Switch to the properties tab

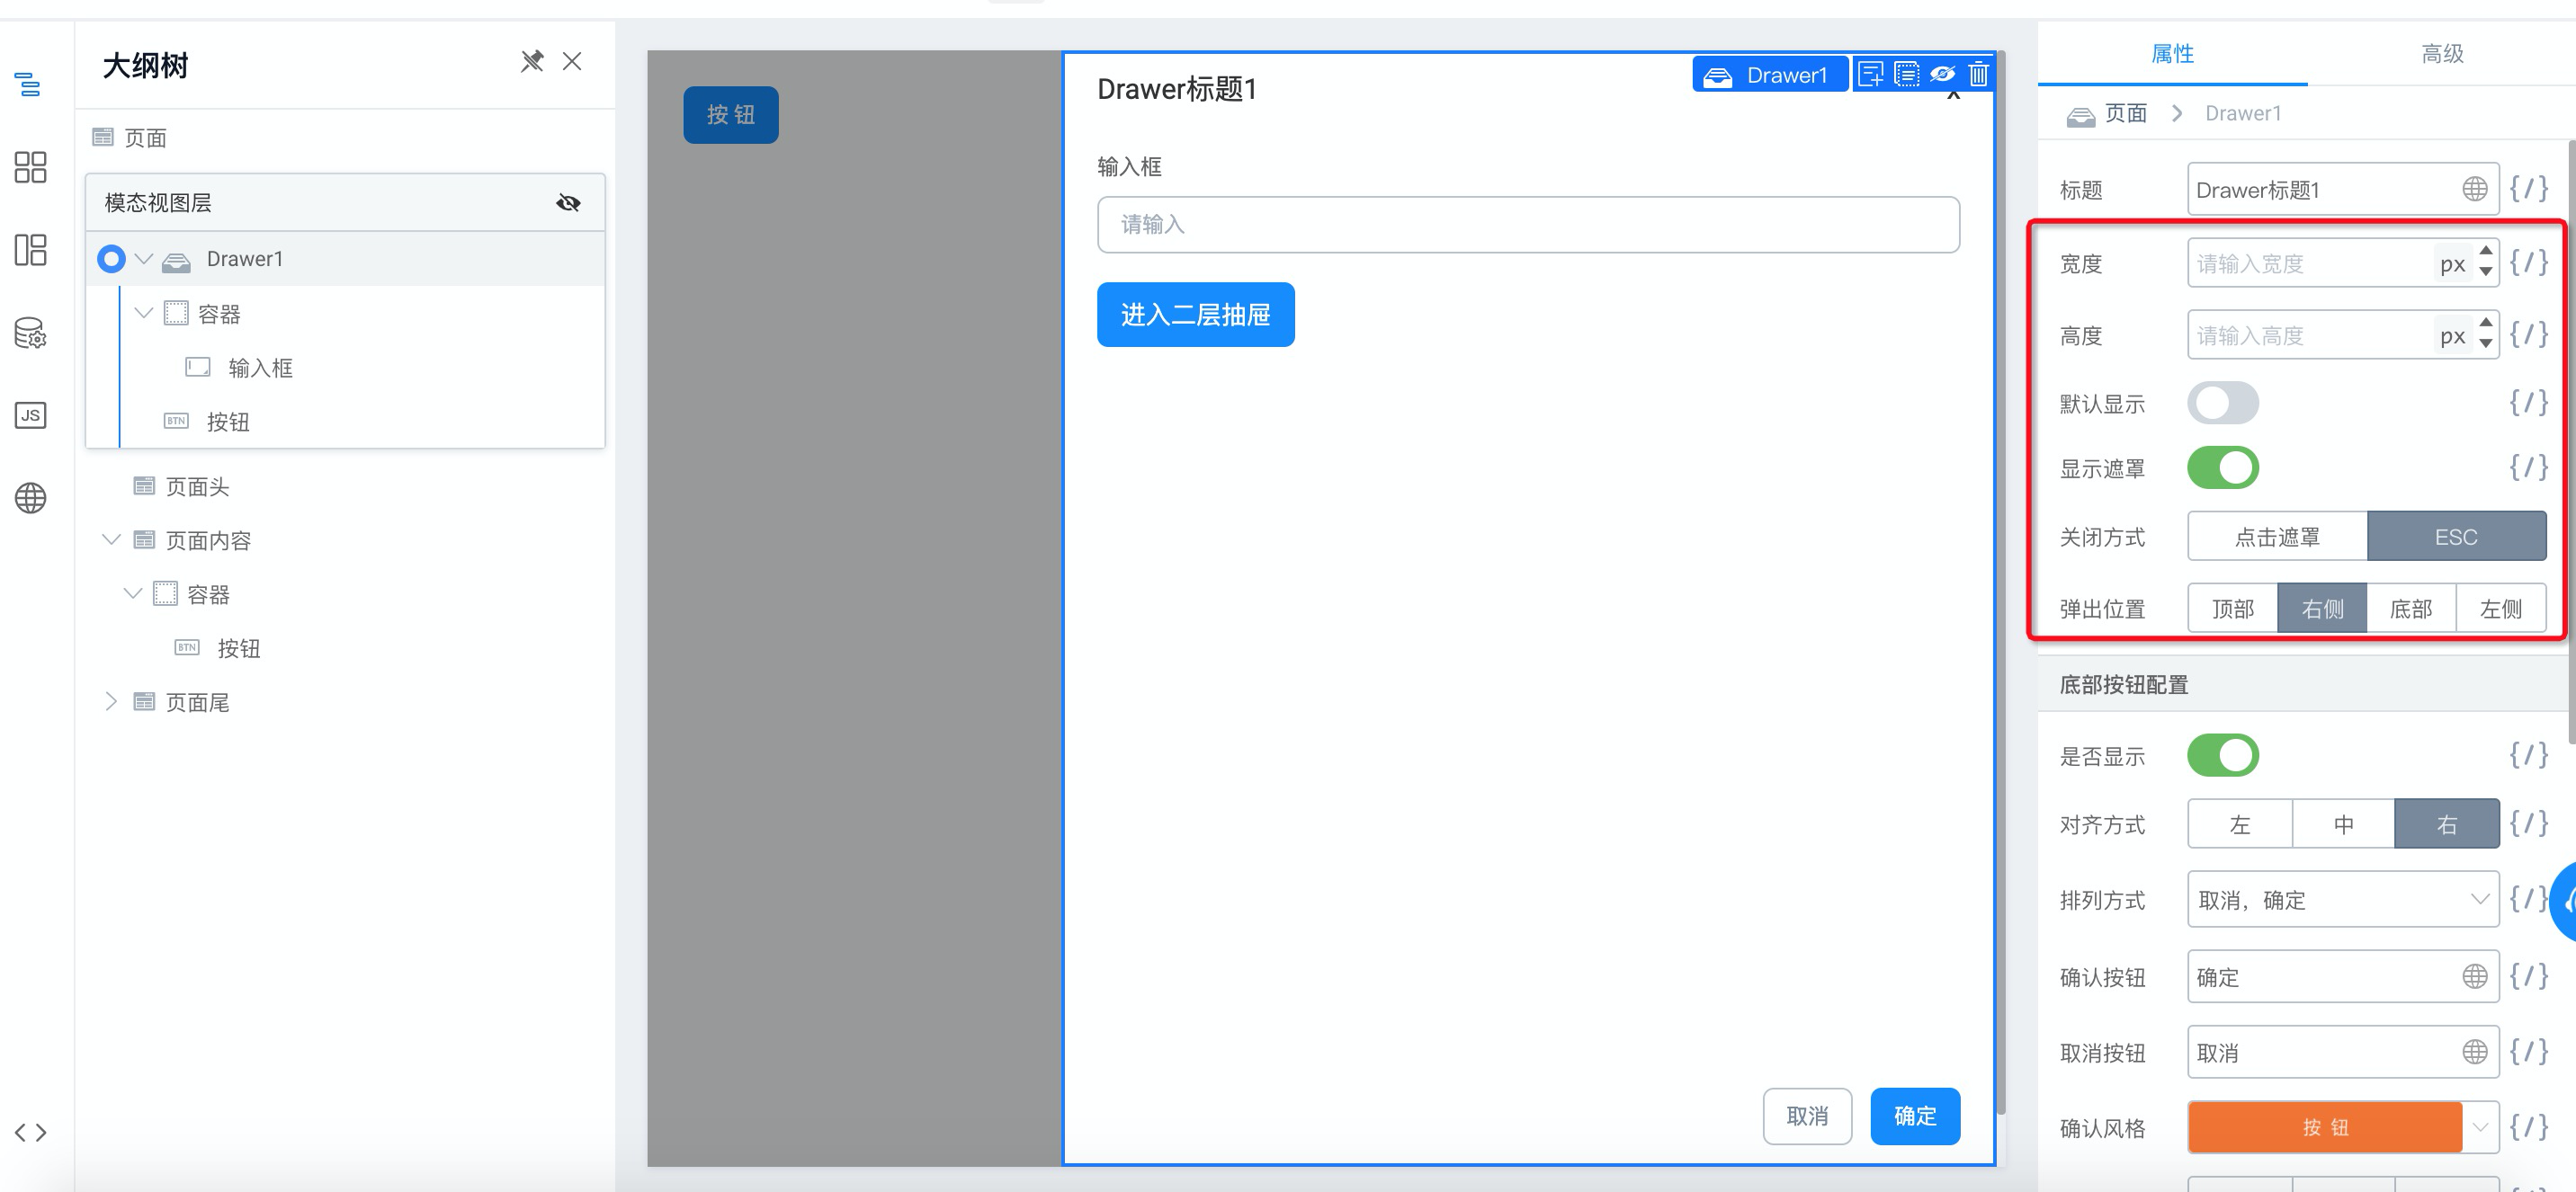point(2172,54)
